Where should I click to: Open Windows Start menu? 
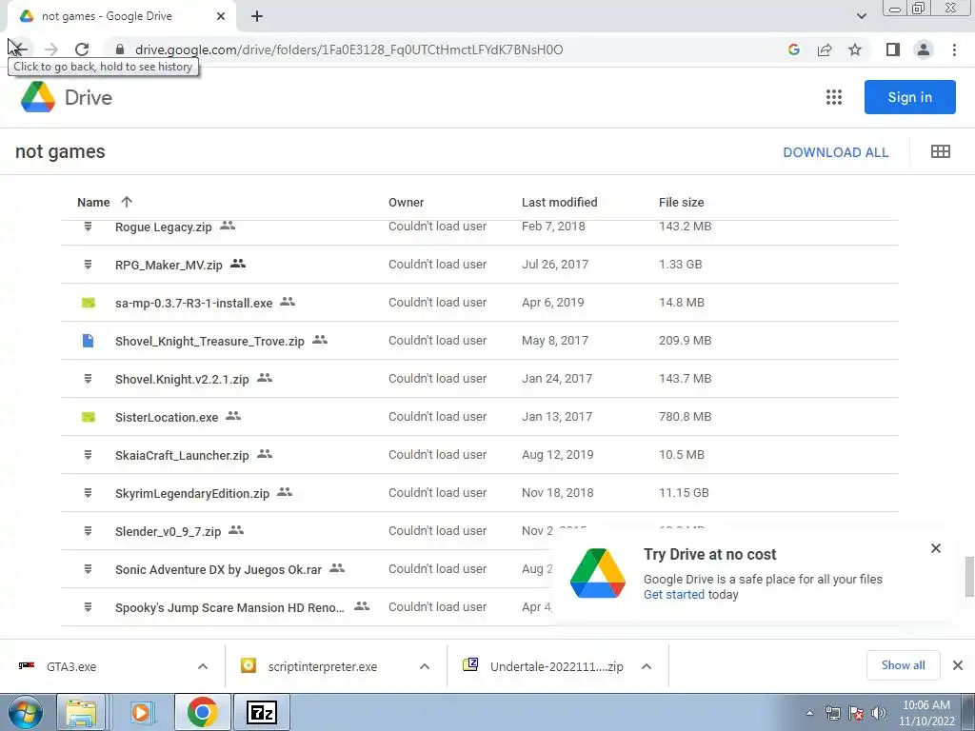(26, 713)
